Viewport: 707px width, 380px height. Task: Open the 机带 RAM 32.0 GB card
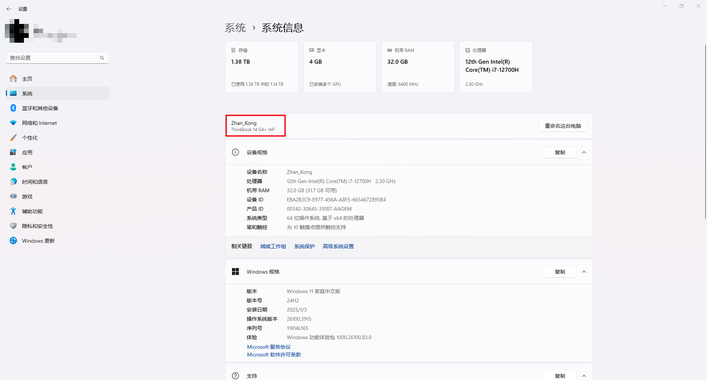[x=418, y=67]
